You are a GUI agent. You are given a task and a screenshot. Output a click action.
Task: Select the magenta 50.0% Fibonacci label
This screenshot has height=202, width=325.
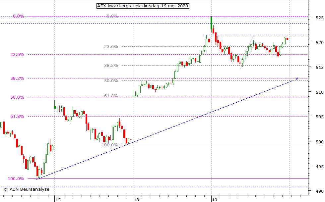[17, 97]
